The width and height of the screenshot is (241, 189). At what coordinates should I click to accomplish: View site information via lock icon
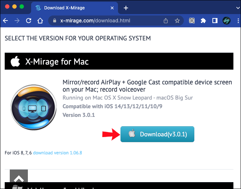click(x=55, y=21)
